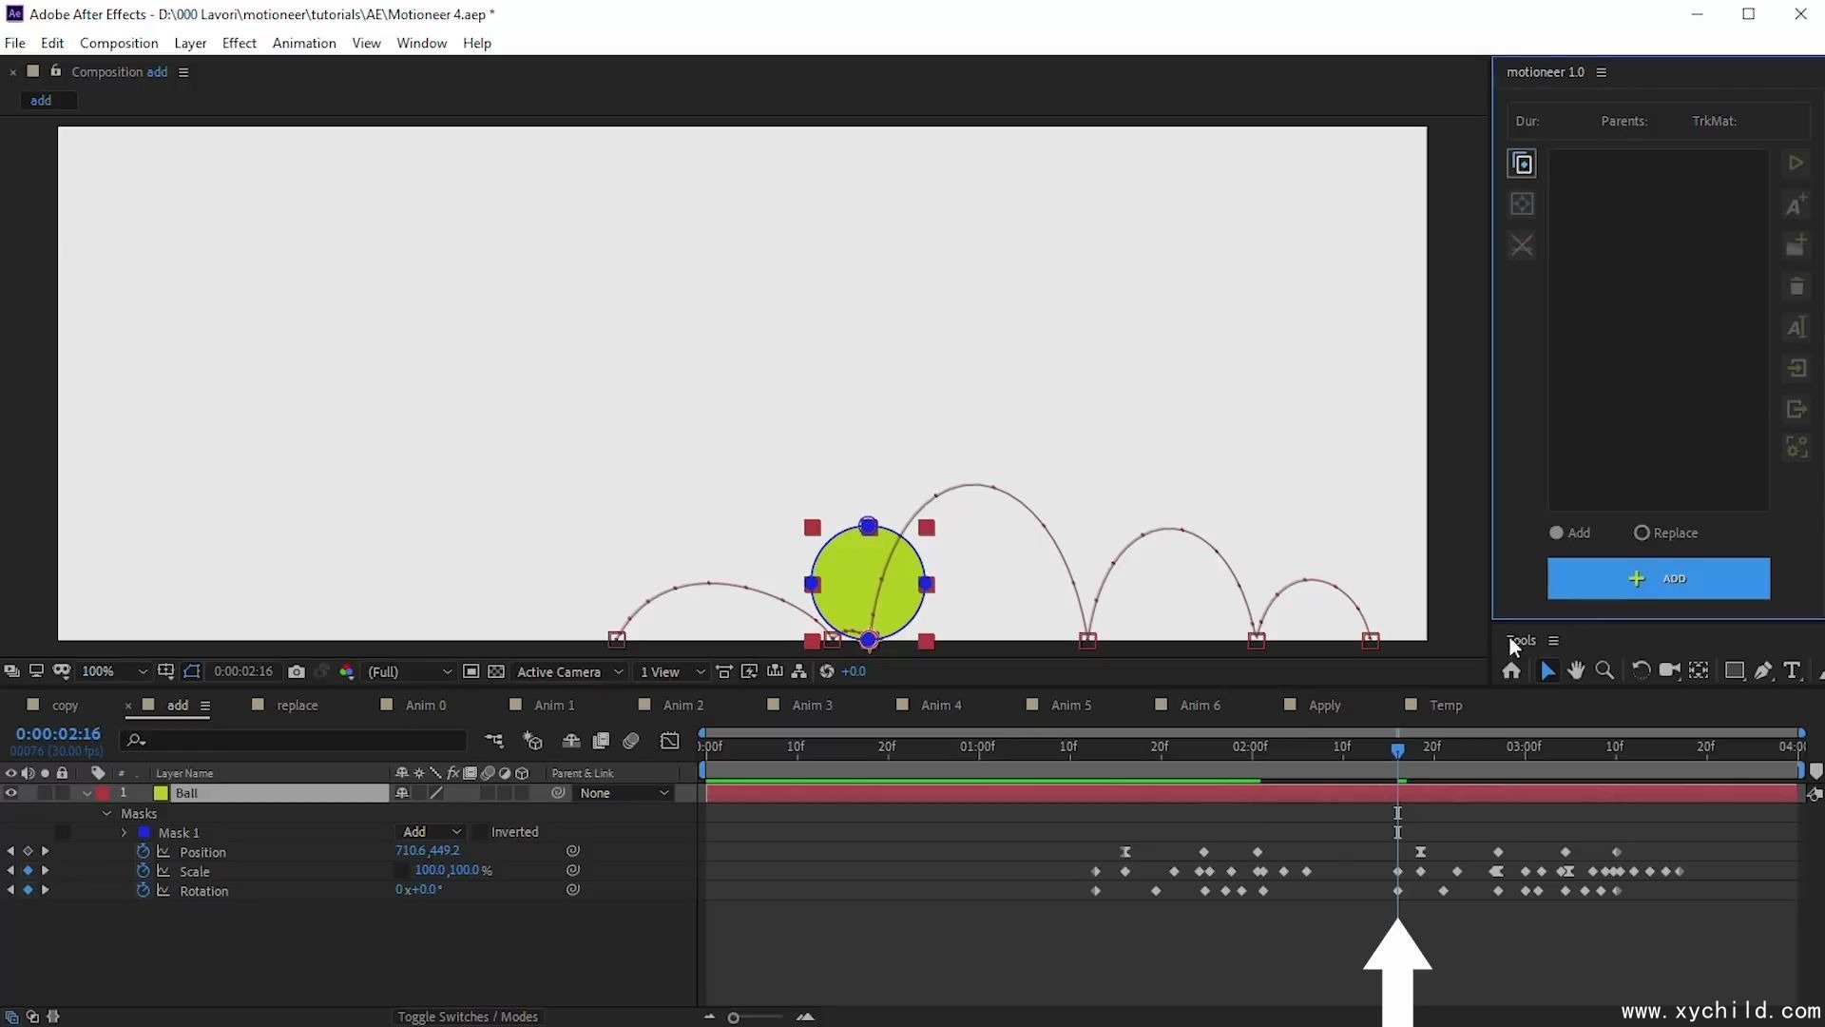The image size is (1825, 1027).
Task: Toggle region of interest button
Action: tap(471, 671)
